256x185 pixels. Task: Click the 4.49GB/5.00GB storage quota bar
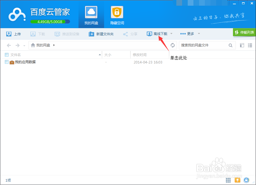(x=50, y=21)
